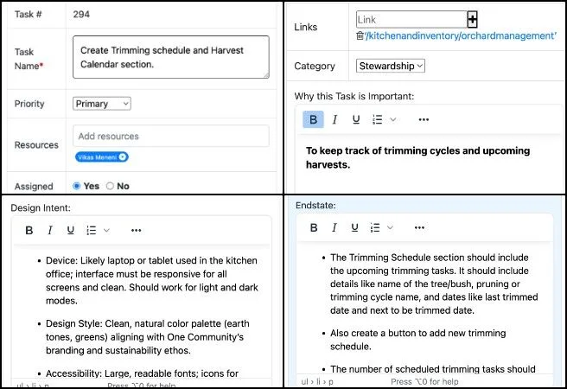The width and height of the screenshot is (567, 389).
Task: Expand list style options in Why Important editor
Action: [393, 119]
